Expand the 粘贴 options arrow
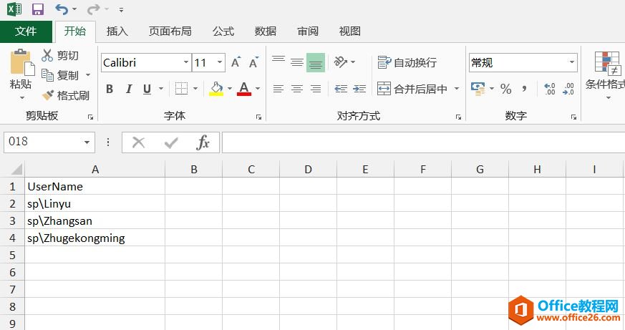This screenshot has width=625, height=330. (x=22, y=97)
